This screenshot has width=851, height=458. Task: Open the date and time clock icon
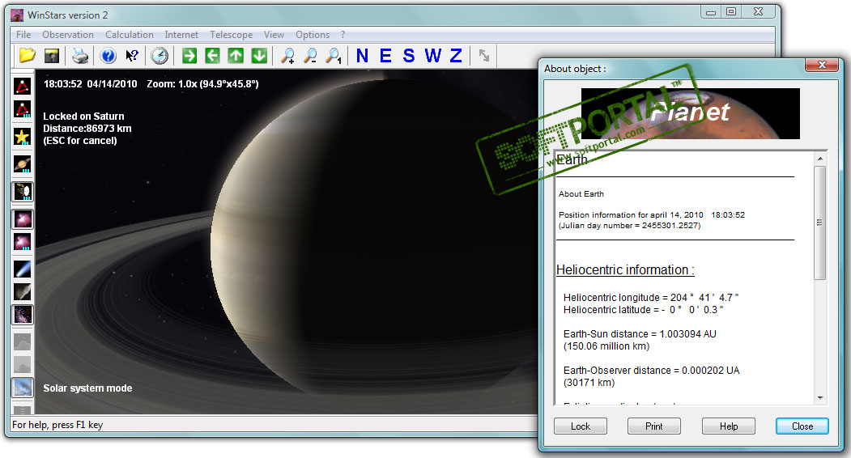pos(160,55)
